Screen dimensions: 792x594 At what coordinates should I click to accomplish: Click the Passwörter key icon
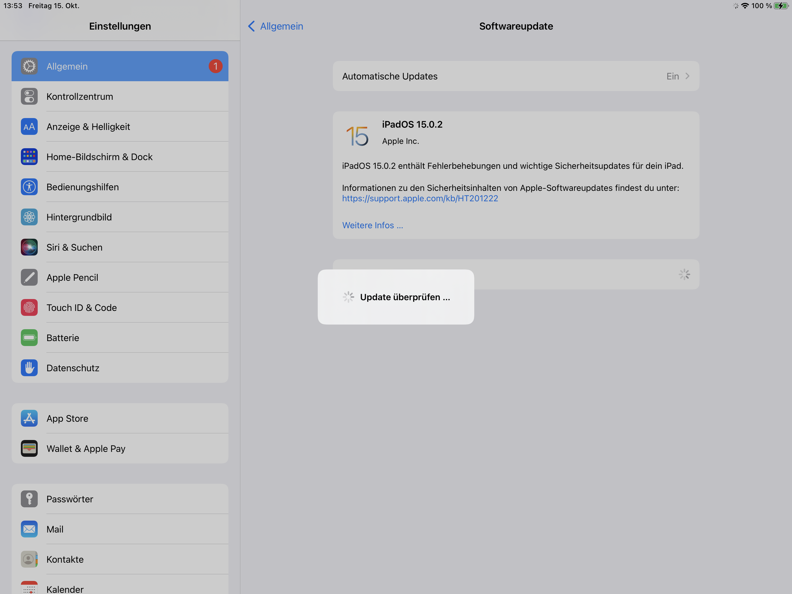29,499
